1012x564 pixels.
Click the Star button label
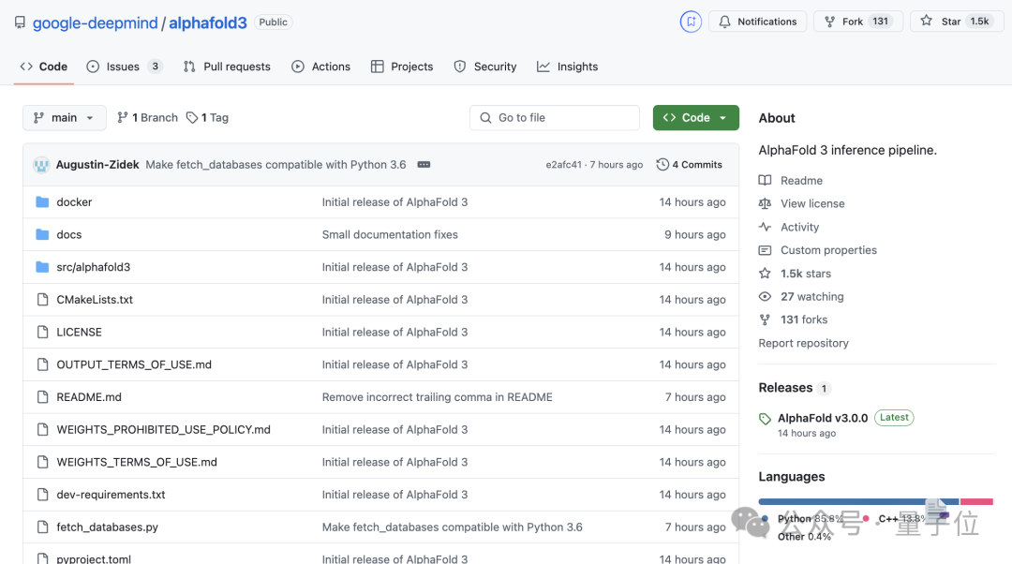(951, 22)
